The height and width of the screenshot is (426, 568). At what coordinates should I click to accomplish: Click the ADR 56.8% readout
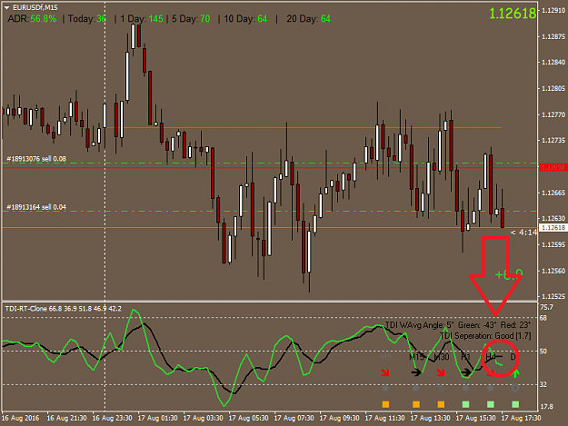pyautogui.click(x=32, y=18)
